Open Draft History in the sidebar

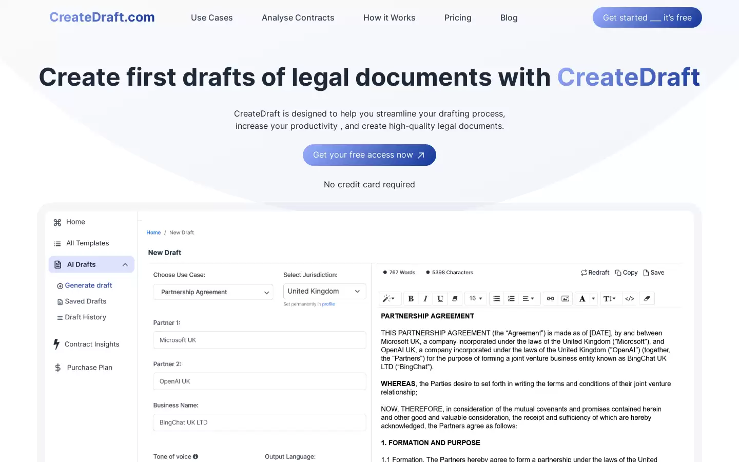click(x=82, y=317)
